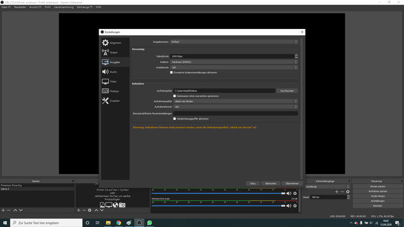Move source down in sources toolbar
The width and height of the screenshot is (404, 227).
[102, 210]
